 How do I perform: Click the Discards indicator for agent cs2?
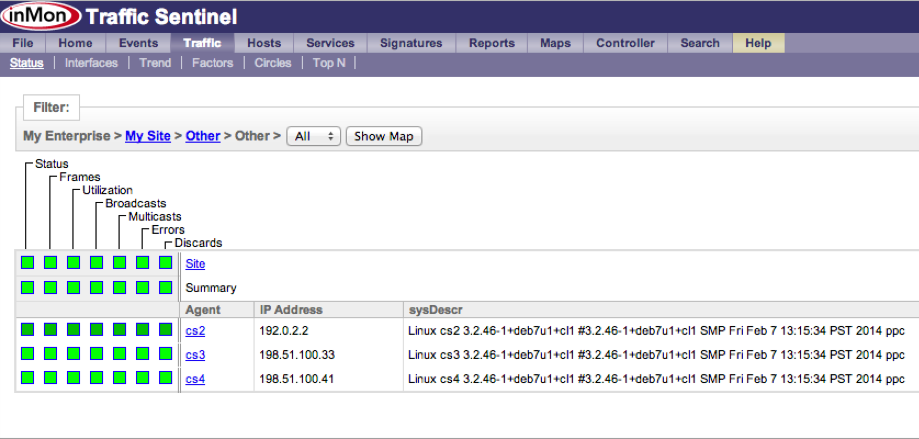point(166,329)
